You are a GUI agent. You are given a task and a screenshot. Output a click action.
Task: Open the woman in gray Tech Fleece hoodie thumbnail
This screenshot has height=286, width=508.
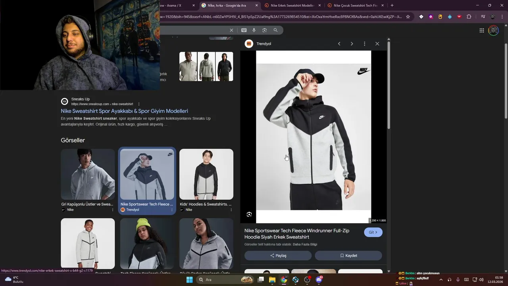point(206,243)
